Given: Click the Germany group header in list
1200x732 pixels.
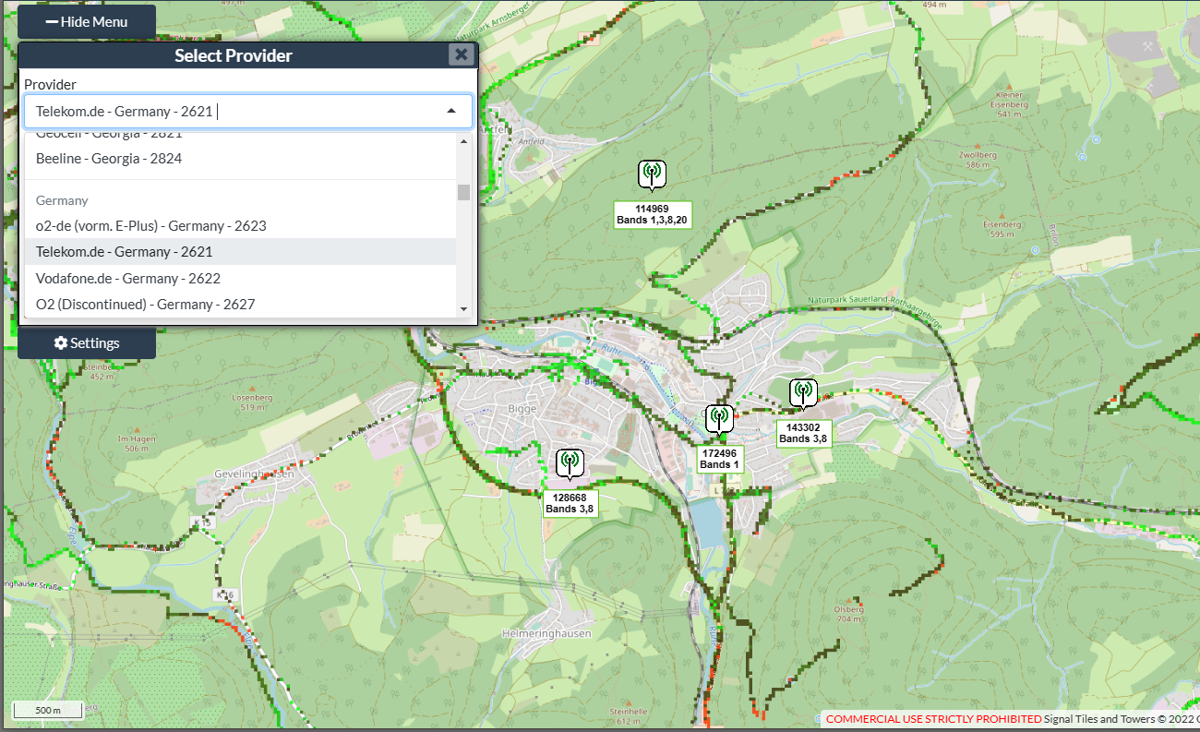Looking at the screenshot, I should click(62, 200).
